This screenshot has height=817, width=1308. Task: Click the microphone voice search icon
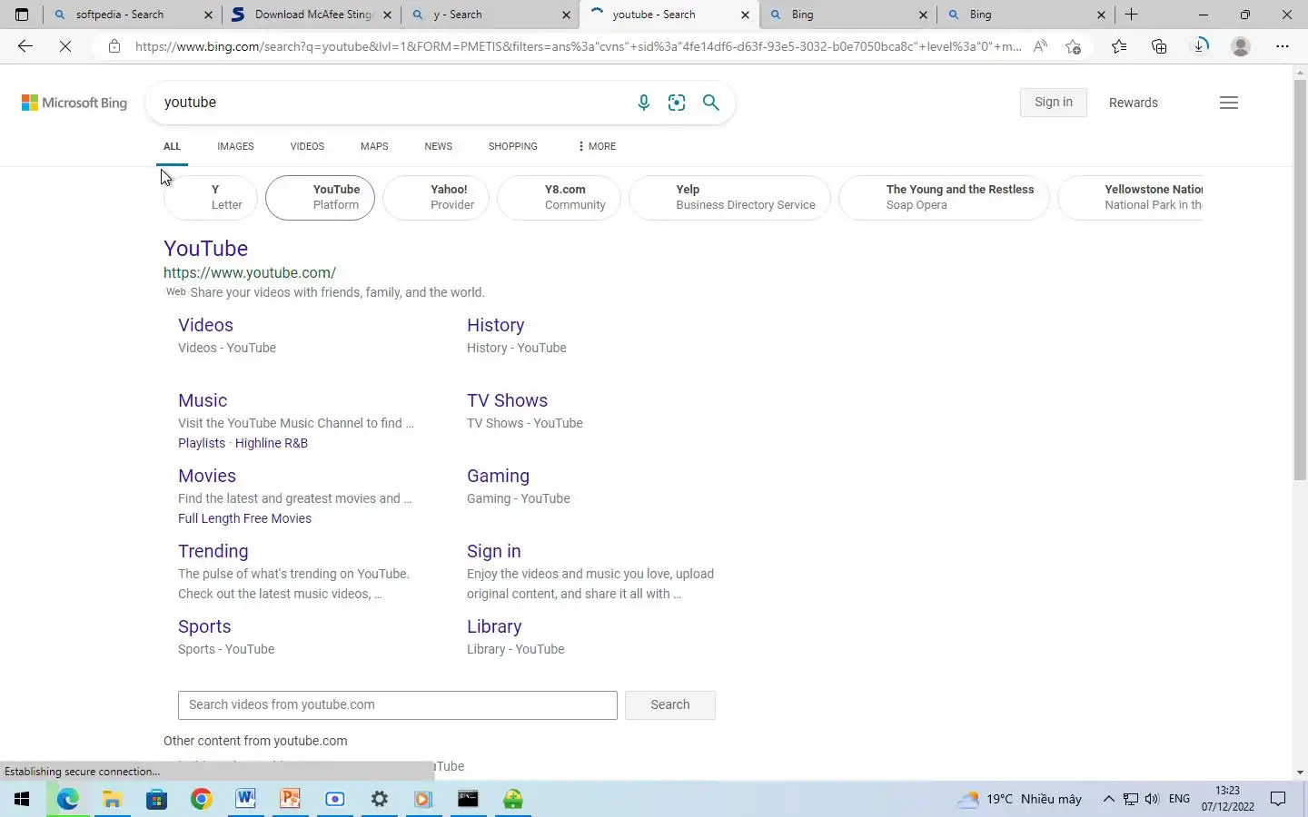tap(644, 103)
